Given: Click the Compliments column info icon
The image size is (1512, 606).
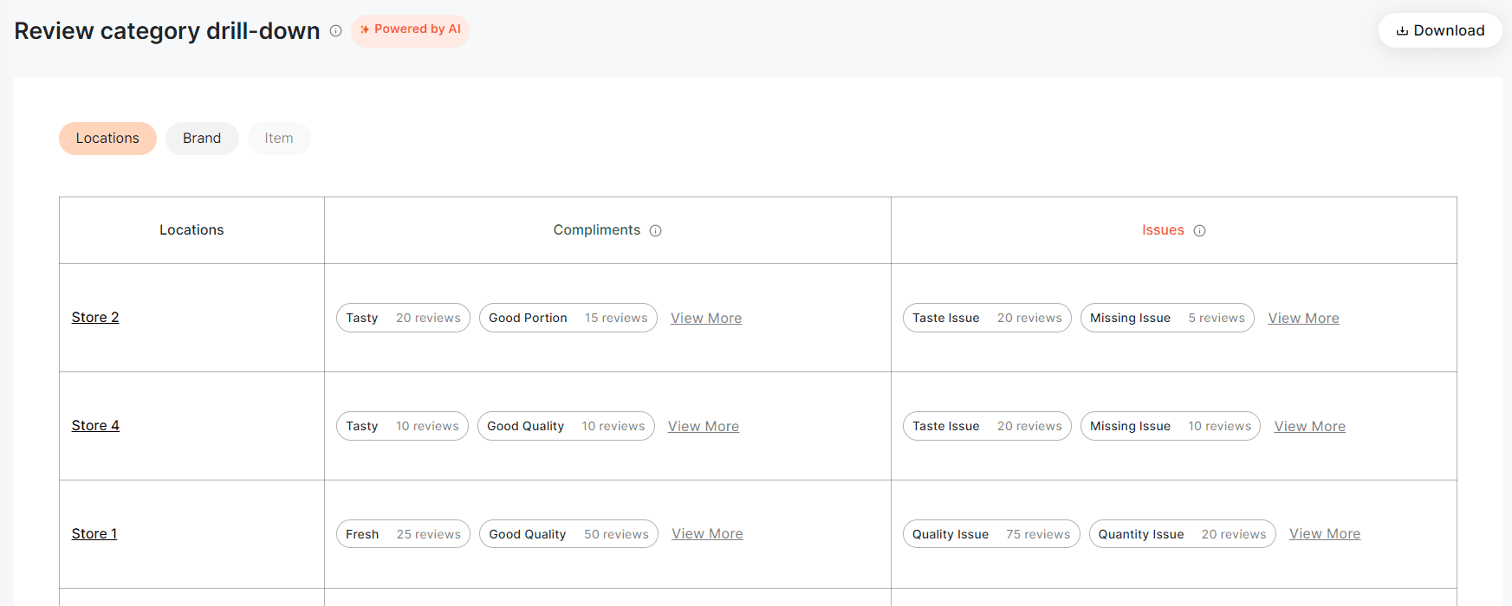Looking at the screenshot, I should [656, 230].
